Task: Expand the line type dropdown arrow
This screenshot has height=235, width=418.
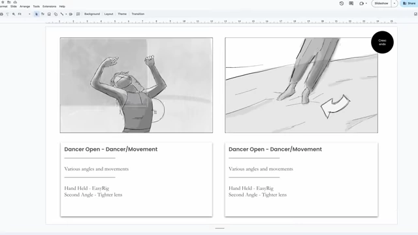Action: 66,14
